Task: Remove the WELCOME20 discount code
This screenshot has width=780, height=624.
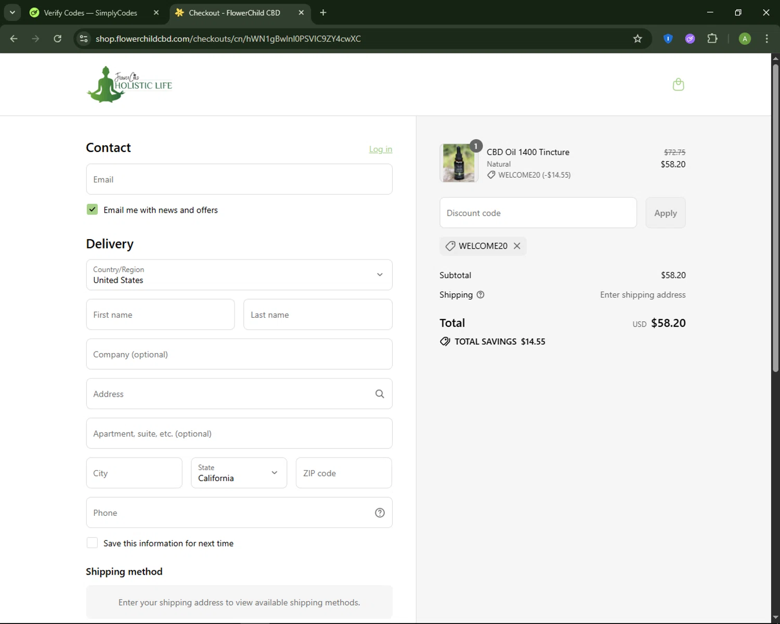Action: click(517, 246)
